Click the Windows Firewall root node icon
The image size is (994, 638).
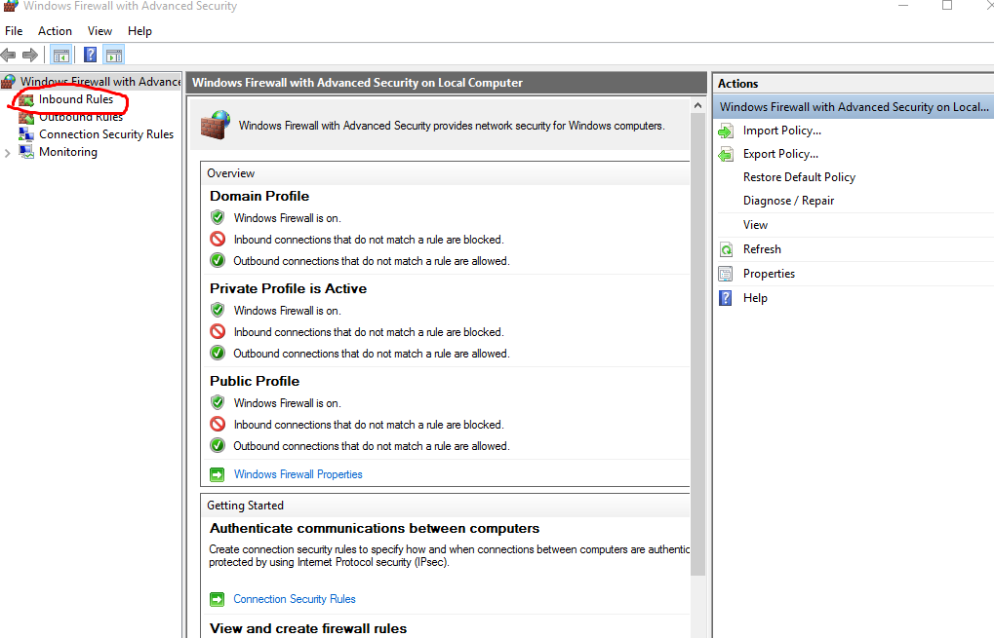(8, 82)
